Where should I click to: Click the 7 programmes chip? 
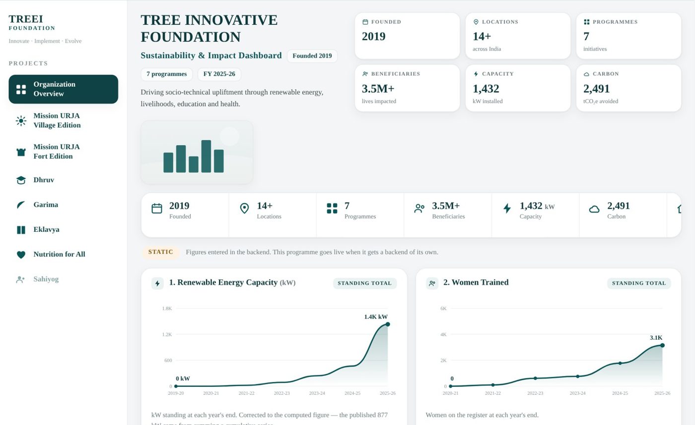166,74
